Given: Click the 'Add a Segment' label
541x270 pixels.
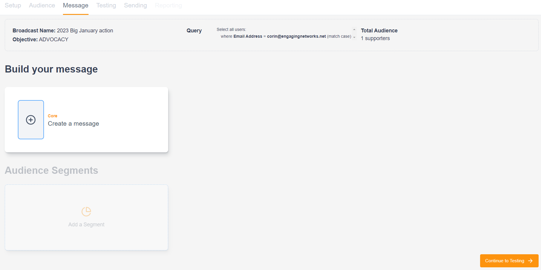Looking at the screenshot, I should [86, 225].
